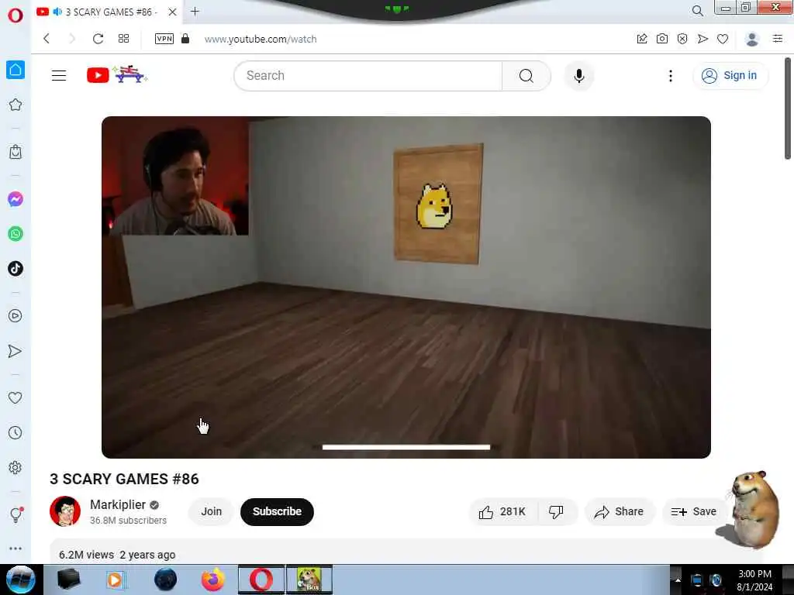Send page to My Flow from toolbar
This screenshot has height=595, width=794.
click(703, 39)
